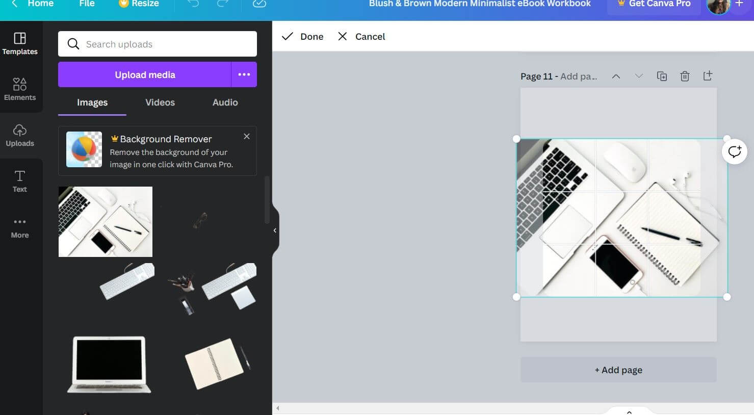
Task: Open the profile avatar menu
Action: pos(719,5)
